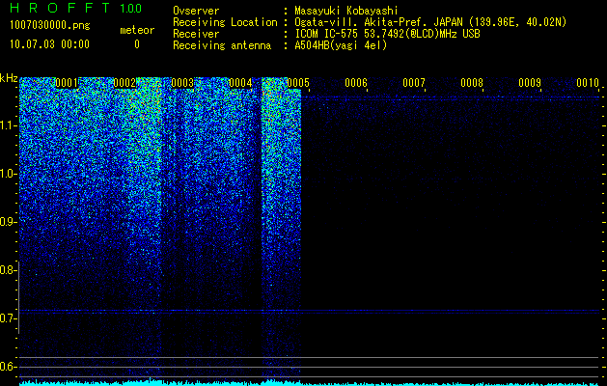Click time marker 0010

[x=588, y=83]
